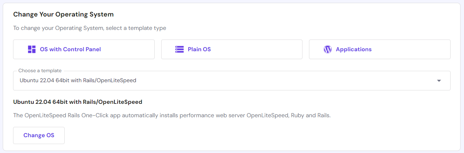Click the server stack icon beside Plain OS
The width and height of the screenshot is (464, 153).
pyautogui.click(x=179, y=49)
